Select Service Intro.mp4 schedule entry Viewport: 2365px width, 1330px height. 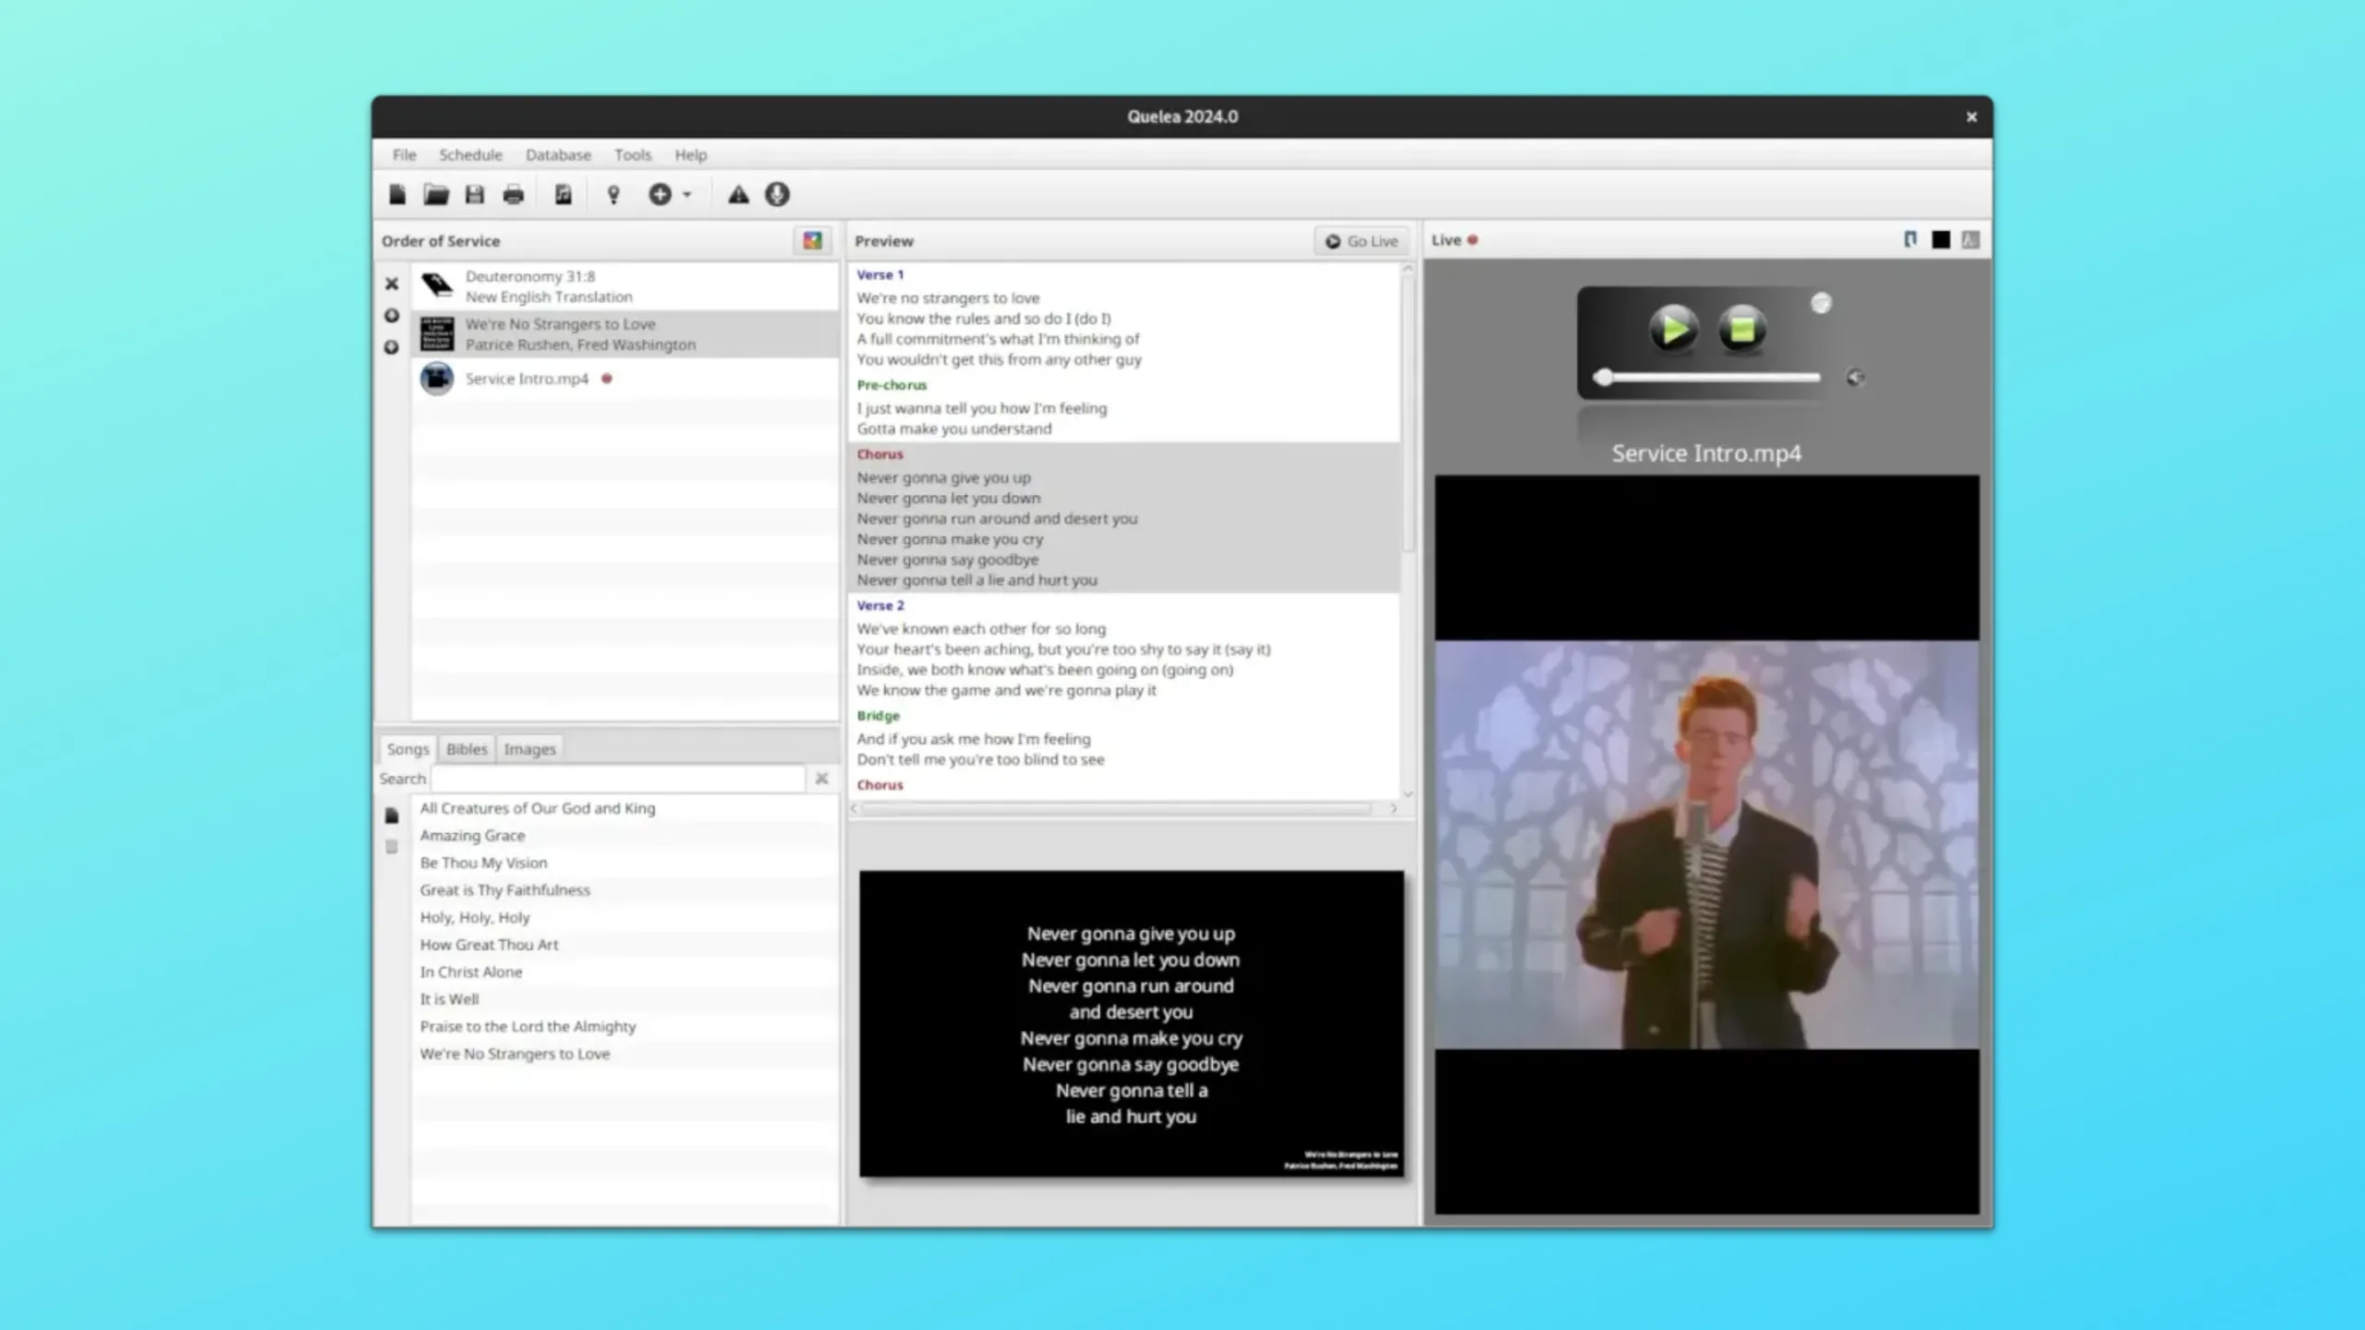pos(625,379)
